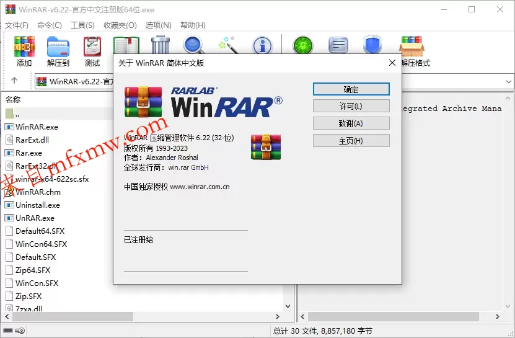This screenshot has width=515, height=338.
Task: Open the Tools (工具) menu
Action: 82,25
